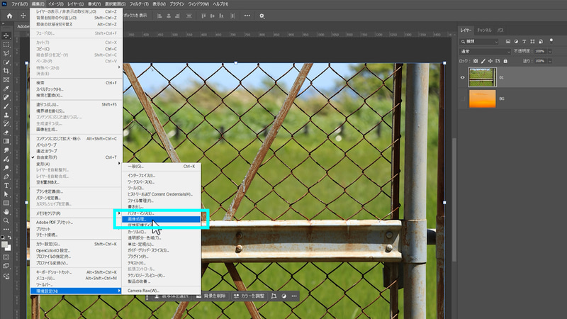Choose キーボードショートカット... menu item
567x319 pixels.
76,272
